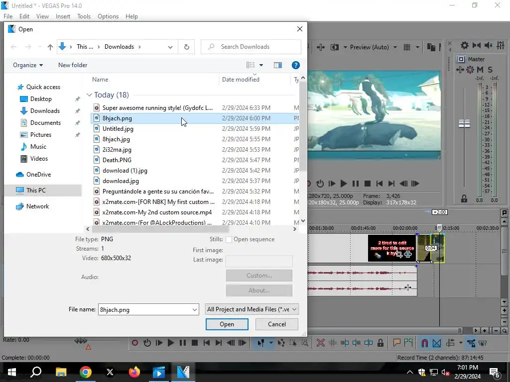Open the Master automation settings gear icon
The image size is (510, 382).
(470, 70)
